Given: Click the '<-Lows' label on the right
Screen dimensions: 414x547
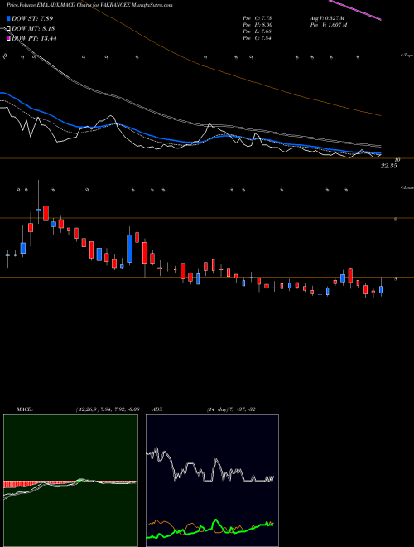Looking at the screenshot, I should point(407,187).
